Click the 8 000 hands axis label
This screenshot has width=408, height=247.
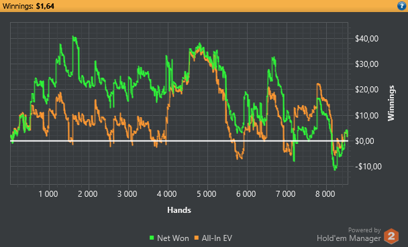pos(325,194)
